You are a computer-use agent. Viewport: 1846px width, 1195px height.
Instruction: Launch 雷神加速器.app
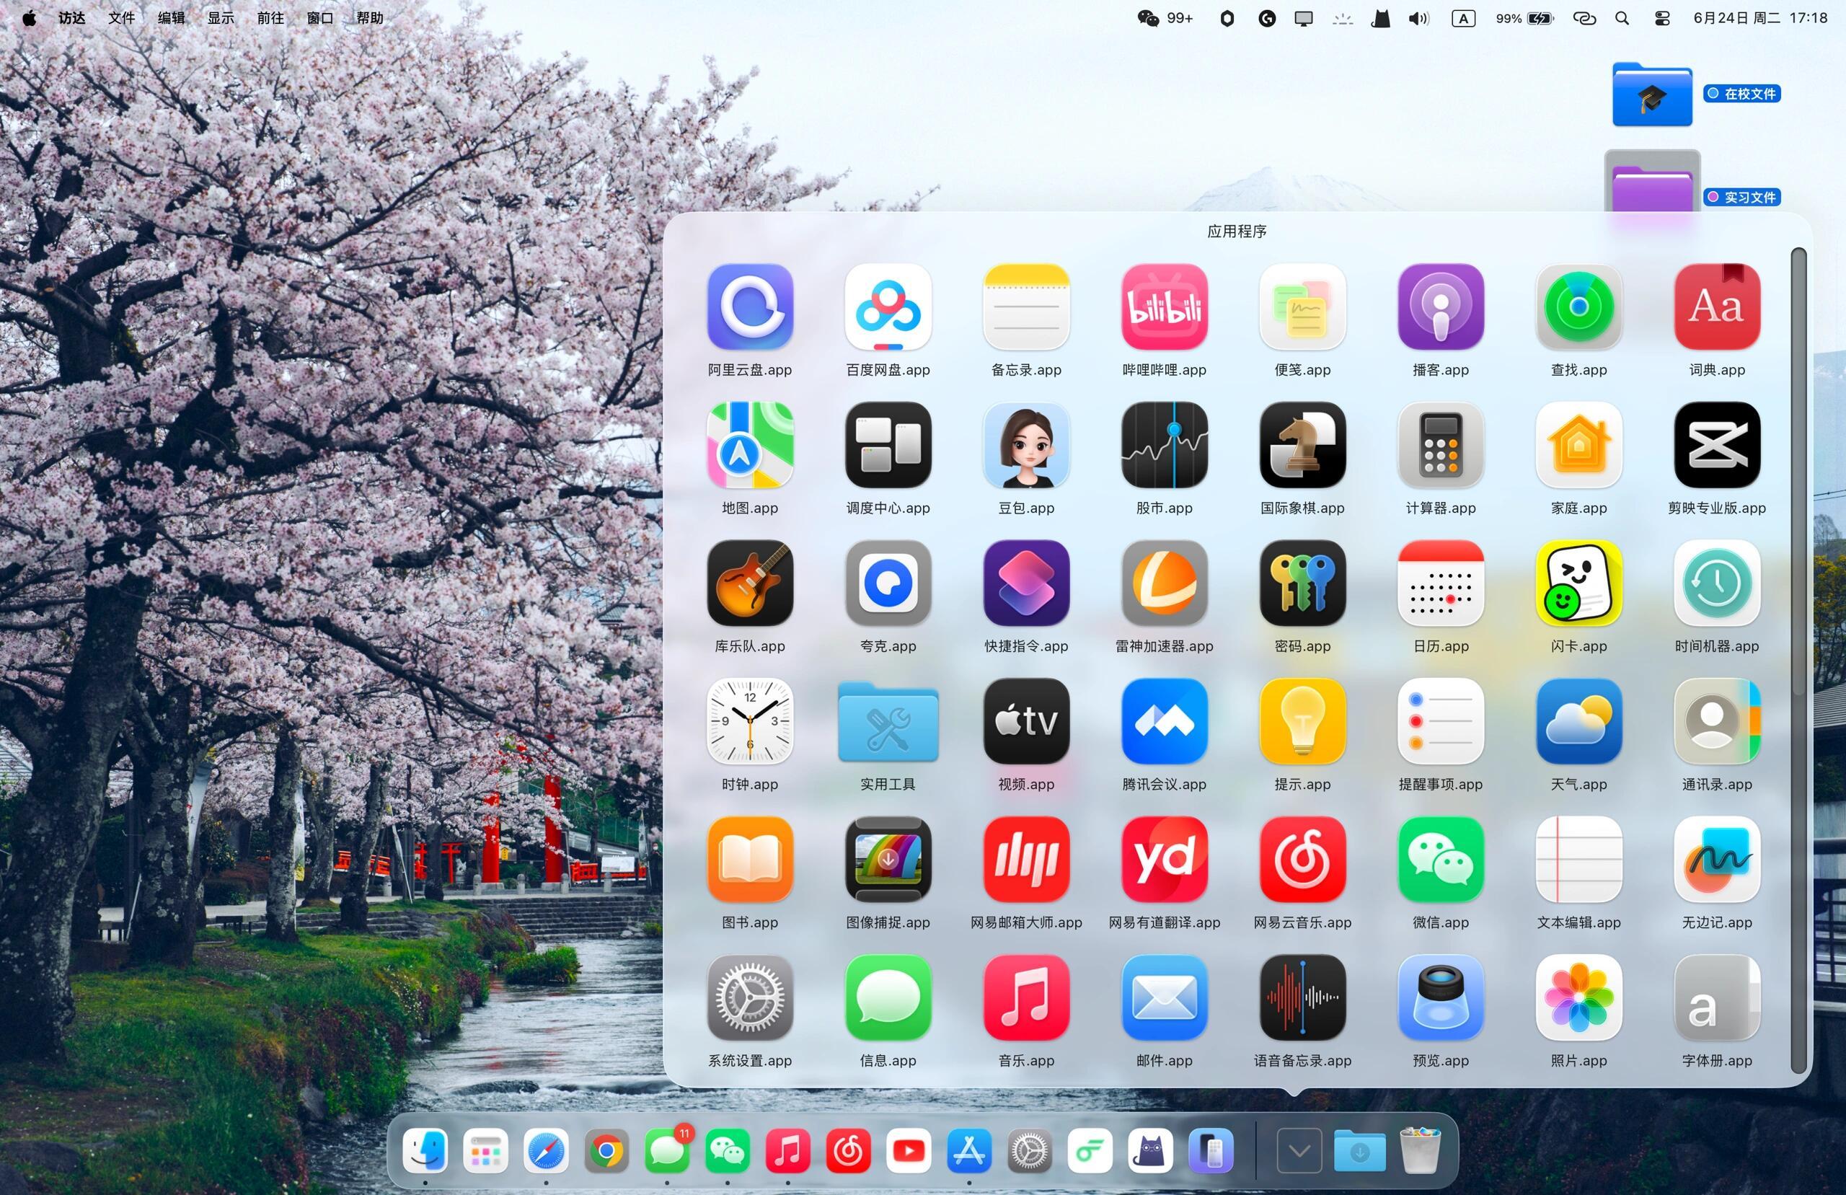(x=1163, y=583)
